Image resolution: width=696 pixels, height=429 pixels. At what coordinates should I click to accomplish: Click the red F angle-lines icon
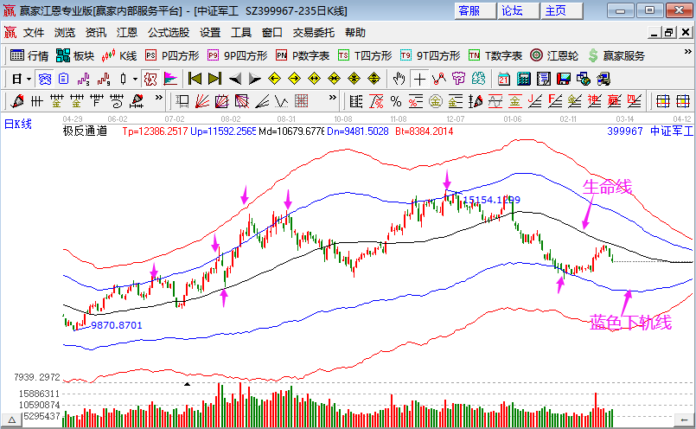555,102
